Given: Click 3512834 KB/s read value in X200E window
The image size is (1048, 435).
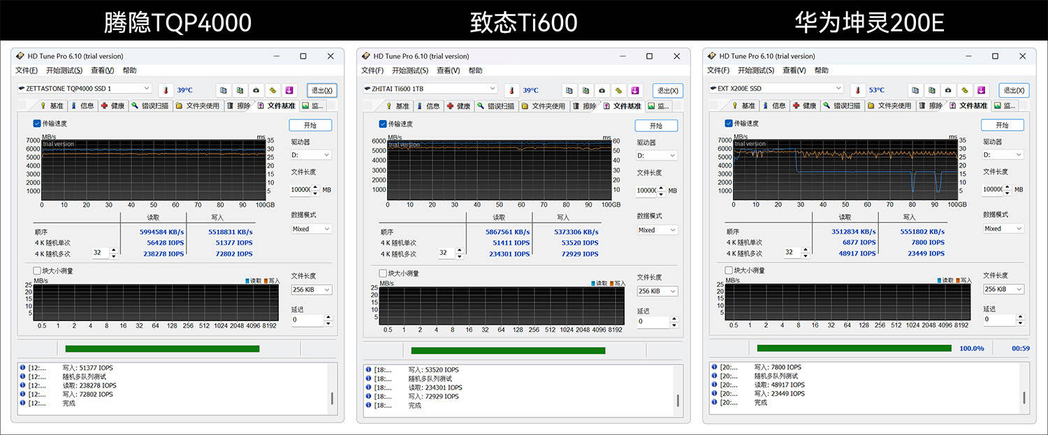Looking at the screenshot, I should click(853, 232).
